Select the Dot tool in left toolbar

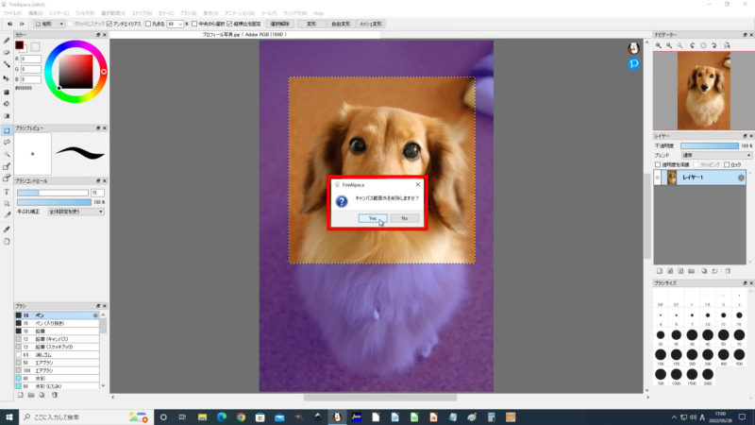(7, 64)
